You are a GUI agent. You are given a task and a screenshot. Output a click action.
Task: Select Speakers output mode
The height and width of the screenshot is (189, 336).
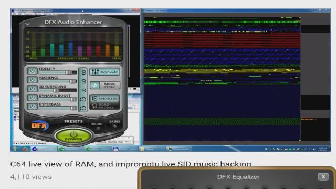104,98
